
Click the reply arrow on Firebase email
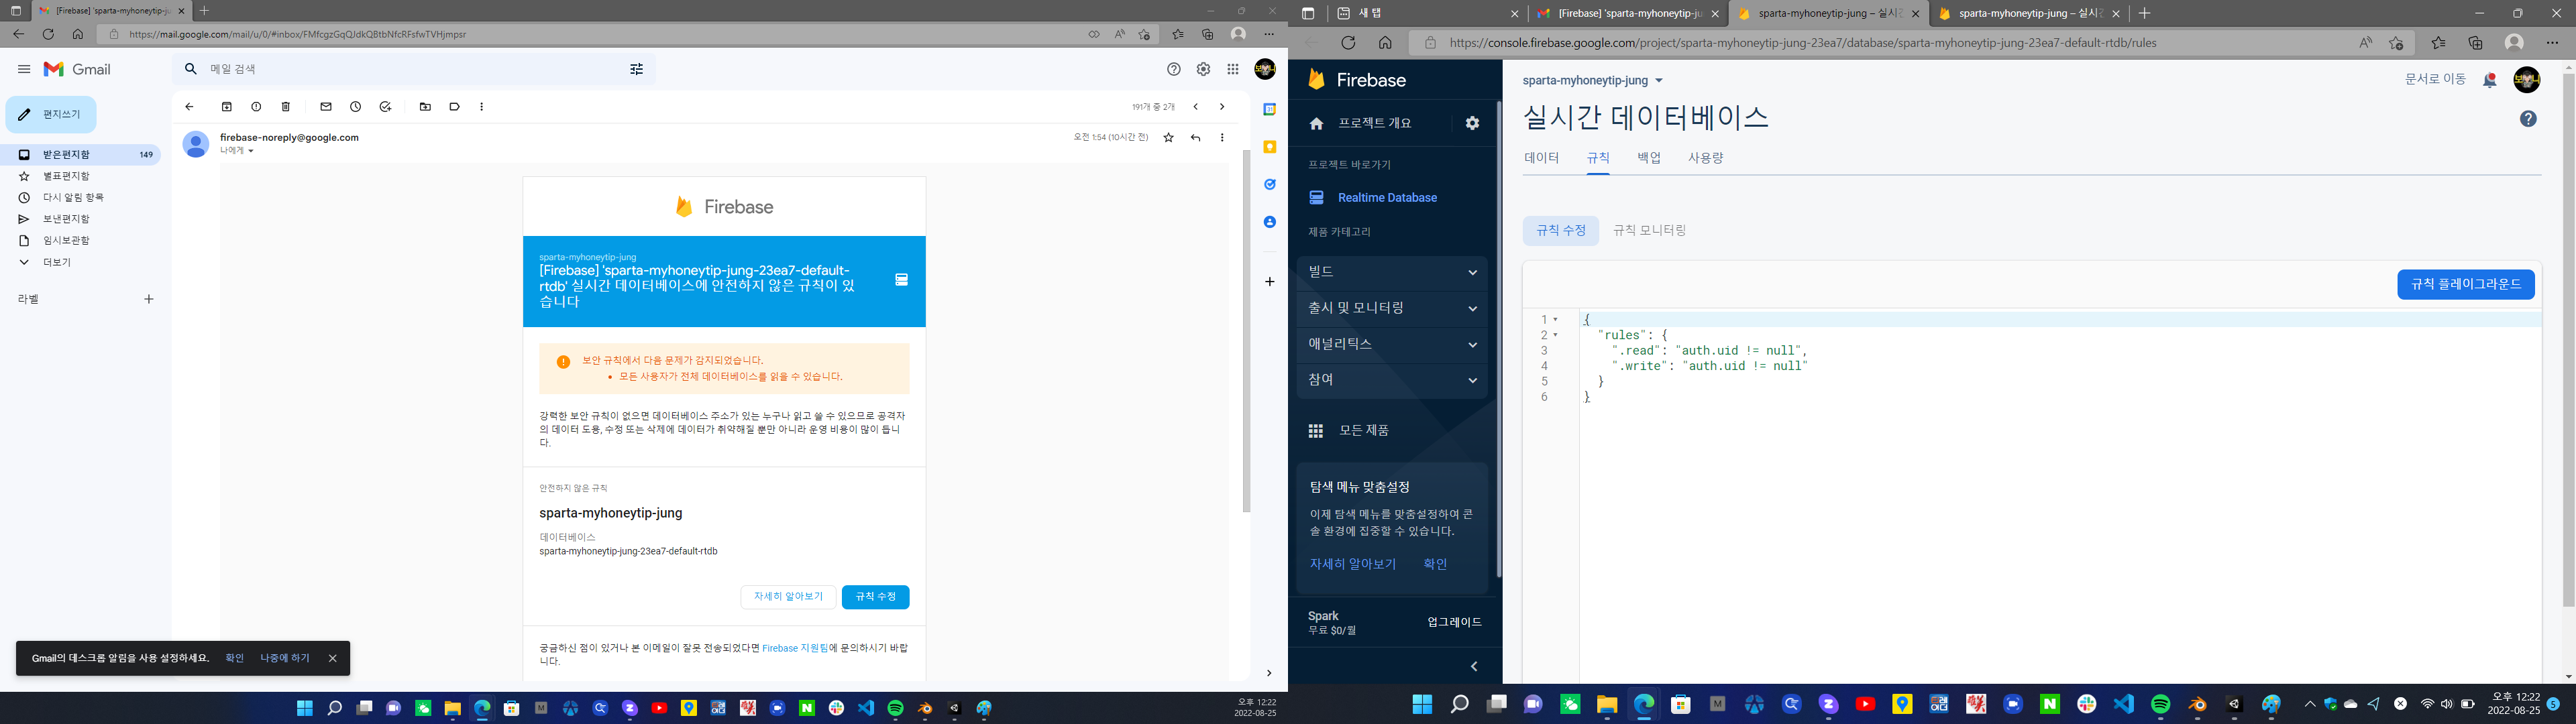1195,138
